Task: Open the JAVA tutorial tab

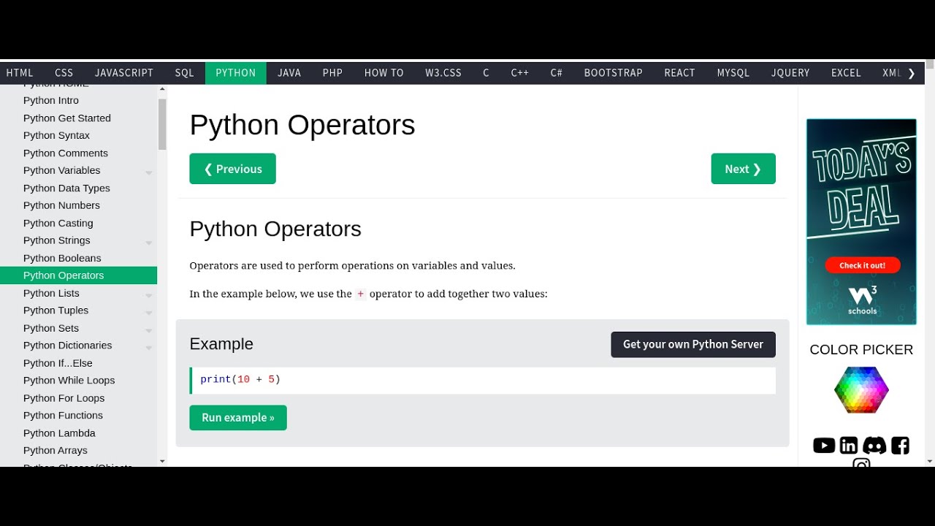Action: (289, 73)
